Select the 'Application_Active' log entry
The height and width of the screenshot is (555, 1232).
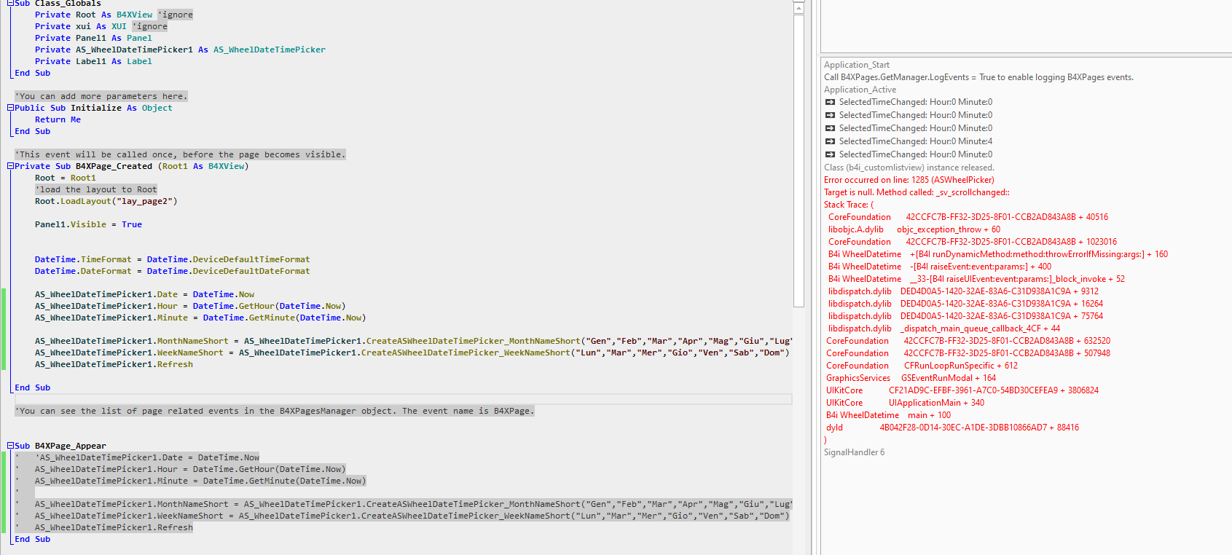[860, 90]
